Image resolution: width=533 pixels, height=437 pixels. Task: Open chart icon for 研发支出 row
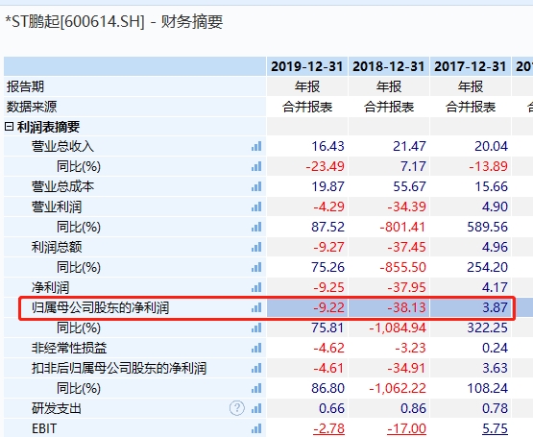tap(256, 408)
